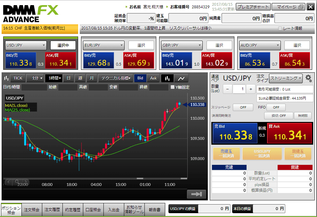Viewport: 317px width, 217px height.
Task: Toggle FIFO OFF button
Action: point(276,107)
